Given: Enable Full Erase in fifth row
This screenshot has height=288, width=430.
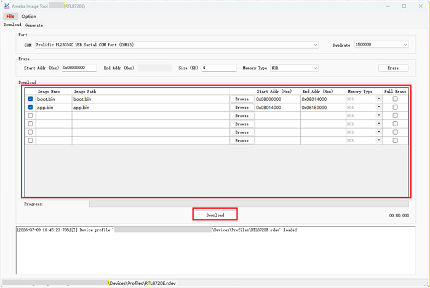Looking at the screenshot, I should click(x=395, y=132).
